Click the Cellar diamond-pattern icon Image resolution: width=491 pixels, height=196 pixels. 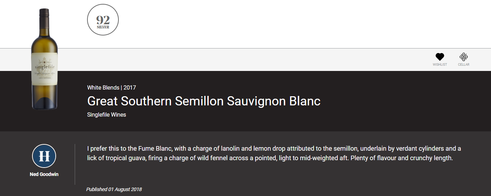click(464, 57)
